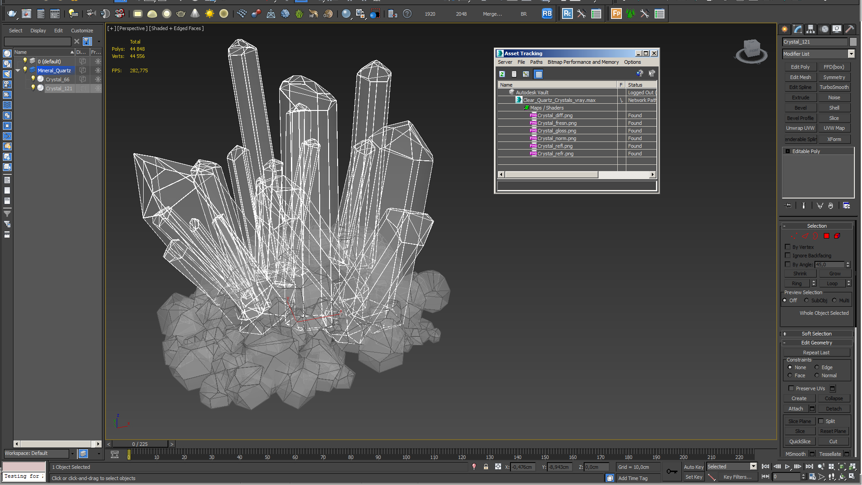Open the Paths menu in Asset Tracking
Screen dimensions: 862x485
(536, 62)
